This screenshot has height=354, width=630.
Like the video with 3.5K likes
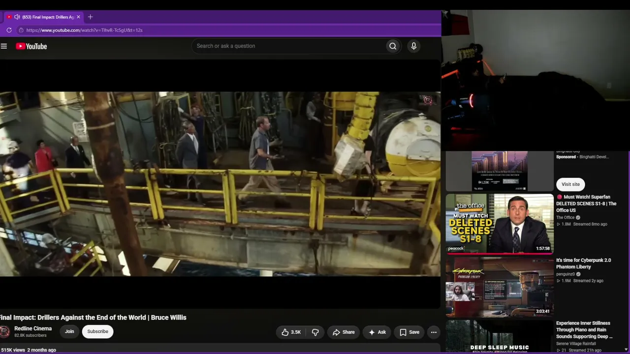click(290, 332)
